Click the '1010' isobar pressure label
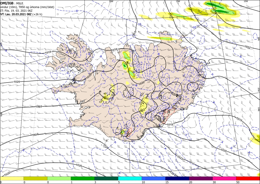The width and height of the screenshot is (260, 184). click(215, 11)
